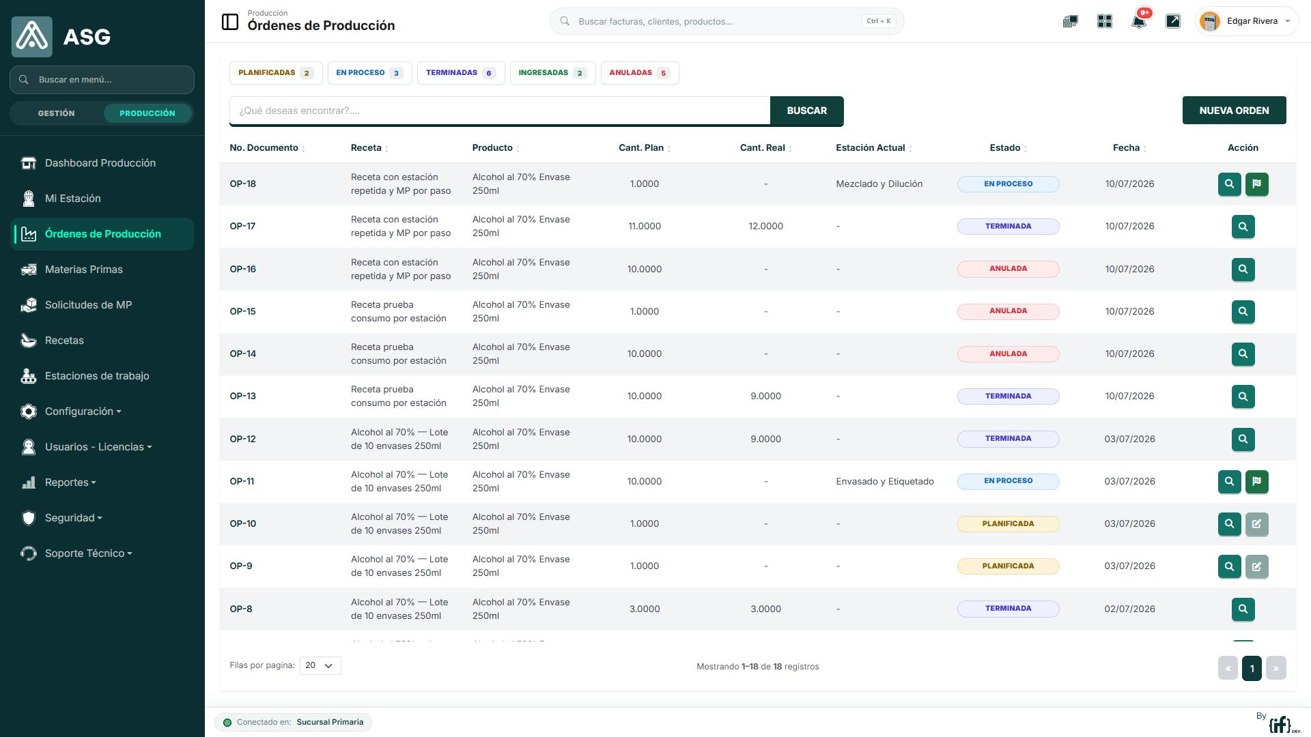View details of order OP-18
1311x737 pixels.
tap(1229, 184)
